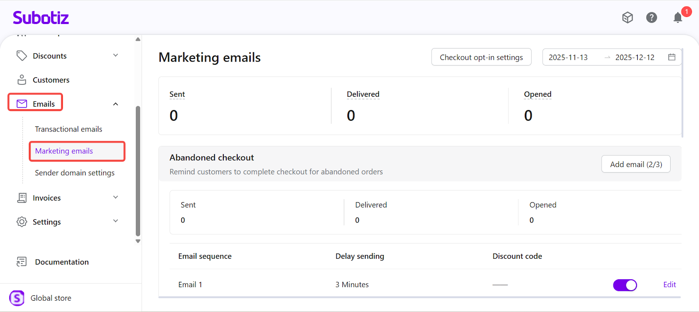Expand the Invoices submenu chevron
The height and width of the screenshot is (312, 699).
pos(115,198)
